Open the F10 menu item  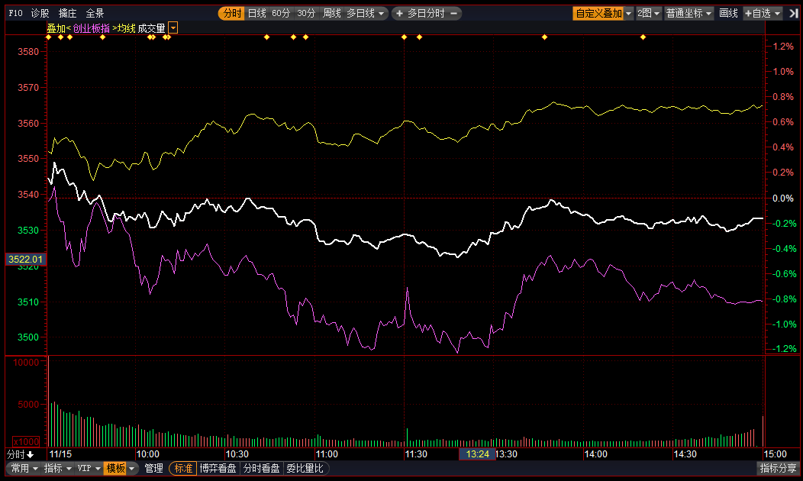coord(15,13)
